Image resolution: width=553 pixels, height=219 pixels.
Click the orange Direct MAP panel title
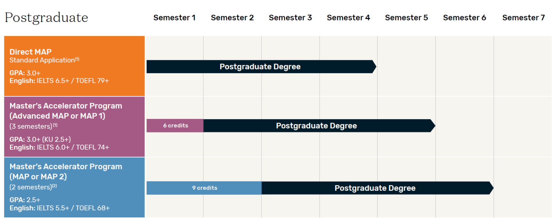click(x=30, y=52)
